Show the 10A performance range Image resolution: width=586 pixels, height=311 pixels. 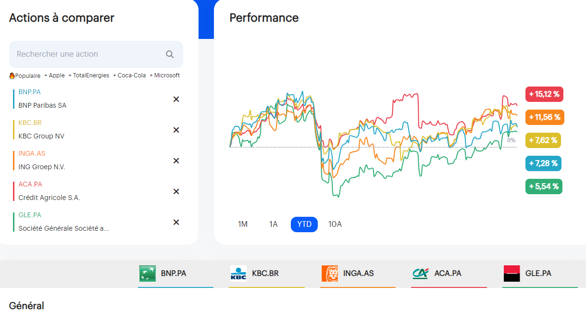point(335,224)
